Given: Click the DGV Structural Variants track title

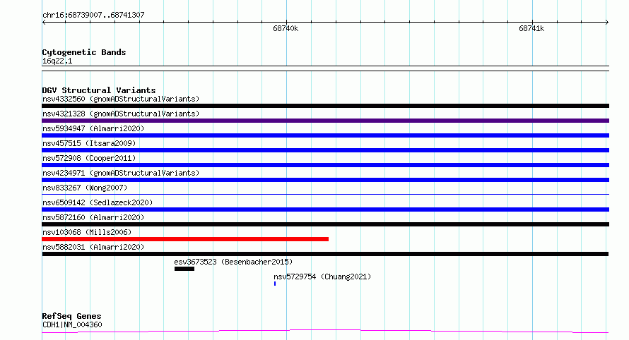Looking at the screenshot, I should click(x=99, y=90).
